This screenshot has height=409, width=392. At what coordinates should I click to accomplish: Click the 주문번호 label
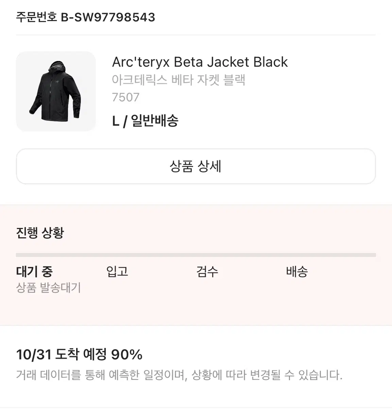tap(36, 17)
